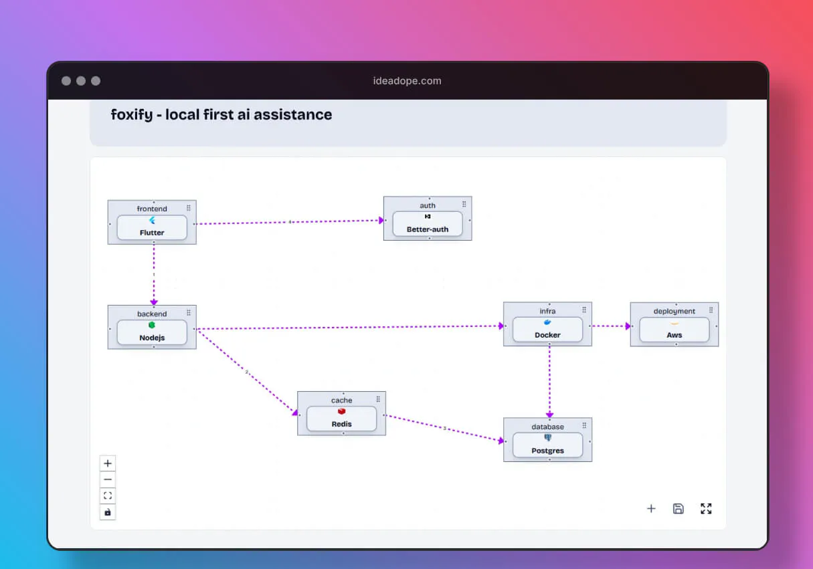Click the database node title
Screen dimensions: 813x569
point(547,427)
